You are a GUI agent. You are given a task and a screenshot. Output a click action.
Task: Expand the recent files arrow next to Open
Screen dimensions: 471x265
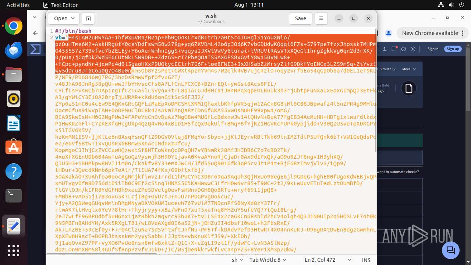(x=74, y=18)
